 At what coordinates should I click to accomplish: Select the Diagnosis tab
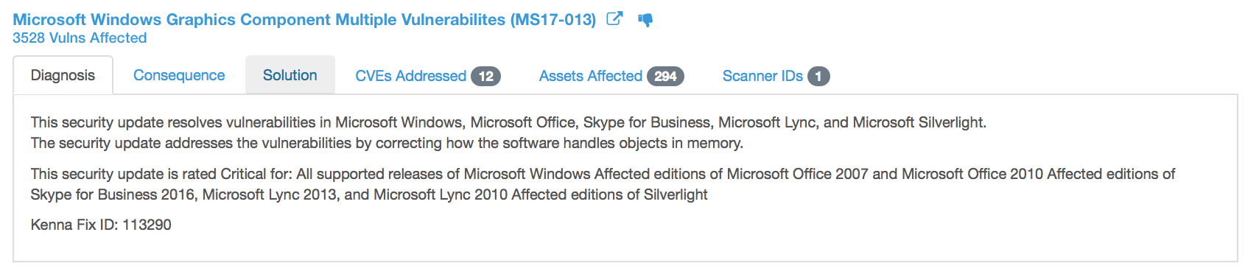63,75
